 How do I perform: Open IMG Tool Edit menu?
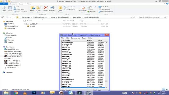pos(67,38)
